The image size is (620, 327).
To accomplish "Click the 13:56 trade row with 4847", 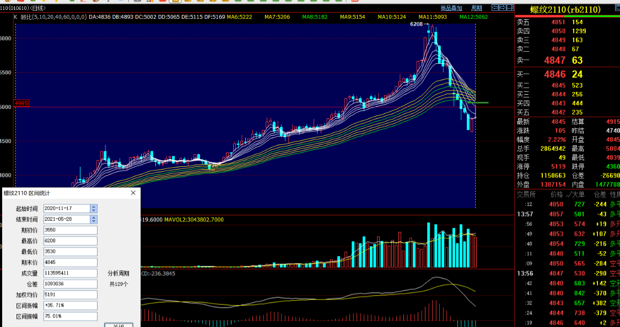I will click(x=568, y=274).
